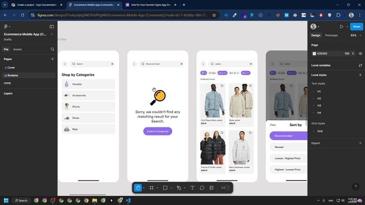This screenshot has width=365, height=205.
Task: Open Windows Start menu
Action: 6,200
